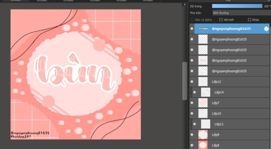Screen dimensions: 271x149
Task: Click the Lớp9 layer thumbnail
Action: click(203, 135)
